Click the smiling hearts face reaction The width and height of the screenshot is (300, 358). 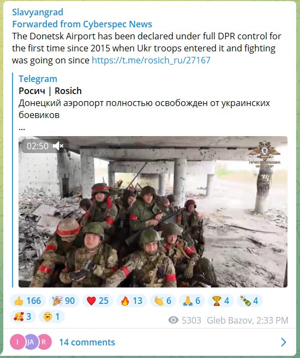click(x=22, y=316)
